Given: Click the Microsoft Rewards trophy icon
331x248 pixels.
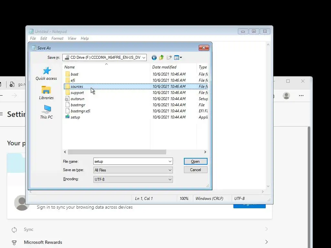Looking at the screenshot, I should 14,243.
